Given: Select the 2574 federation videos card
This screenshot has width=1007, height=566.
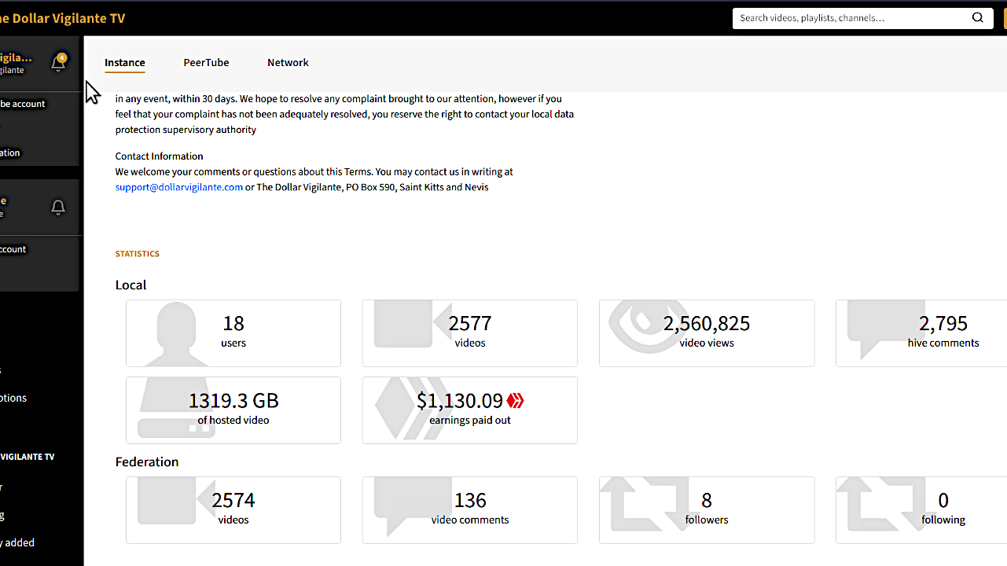Looking at the screenshot, I should (x=233, y=509).
